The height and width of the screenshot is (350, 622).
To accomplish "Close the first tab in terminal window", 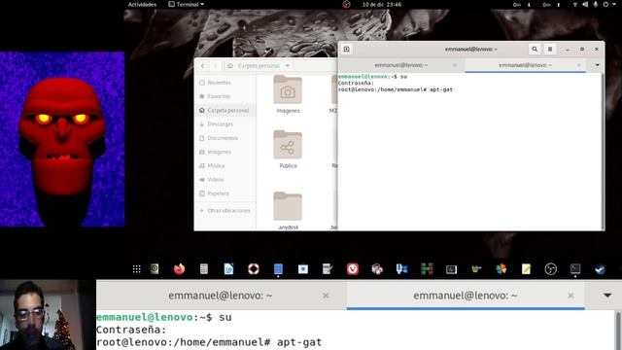I will pyautogui.click(x=455, y=65).
